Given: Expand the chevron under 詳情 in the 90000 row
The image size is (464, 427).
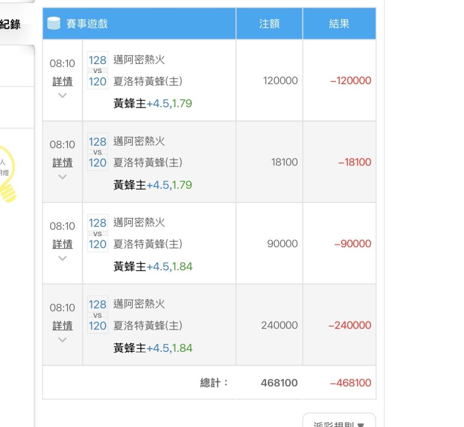Looking at the screenshot, I should 62,258.
